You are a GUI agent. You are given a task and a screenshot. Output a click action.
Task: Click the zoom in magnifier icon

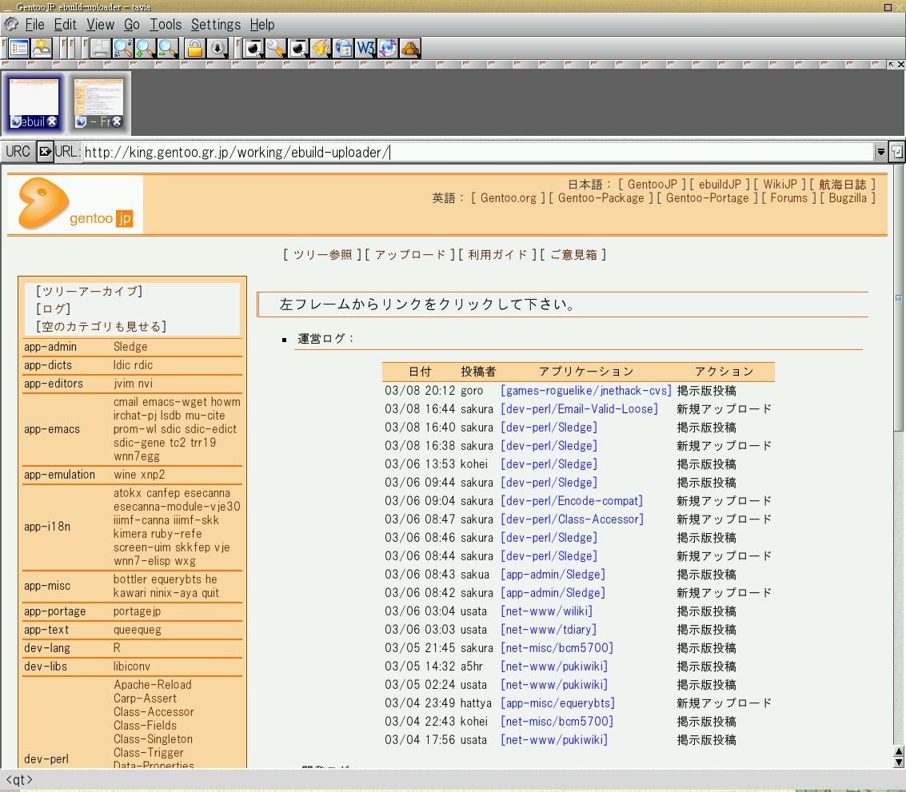click(145, 48)
